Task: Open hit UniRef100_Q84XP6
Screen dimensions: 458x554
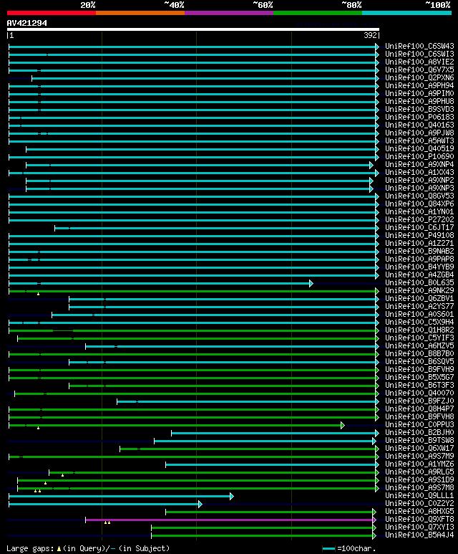Action: pyautogui.click(x=419, y=204)
